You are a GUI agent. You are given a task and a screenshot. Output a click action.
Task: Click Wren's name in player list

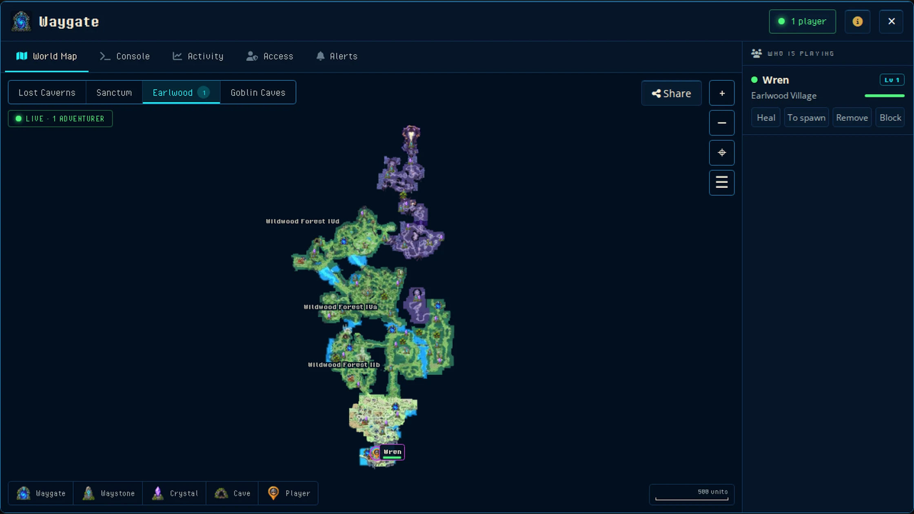click(x=775, y=80)
